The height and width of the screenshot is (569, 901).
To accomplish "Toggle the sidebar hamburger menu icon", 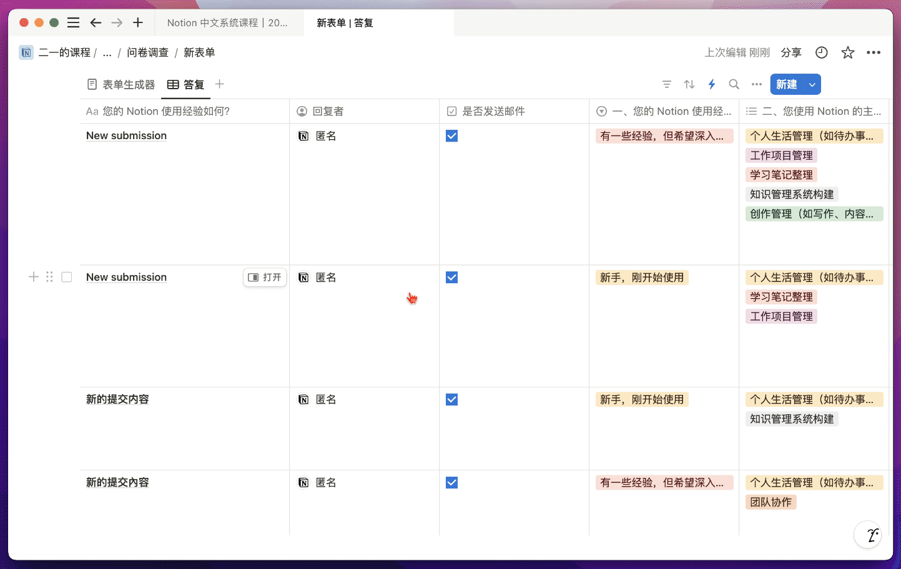I will [x=73, y=22].
